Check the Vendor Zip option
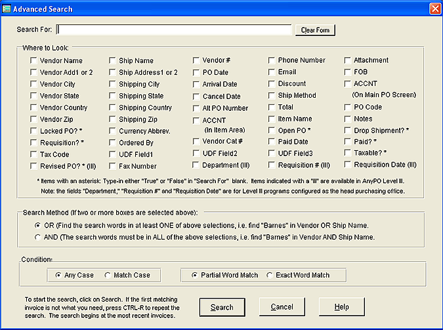This screenshot has height=330, width=443. [x=33, y=119]
